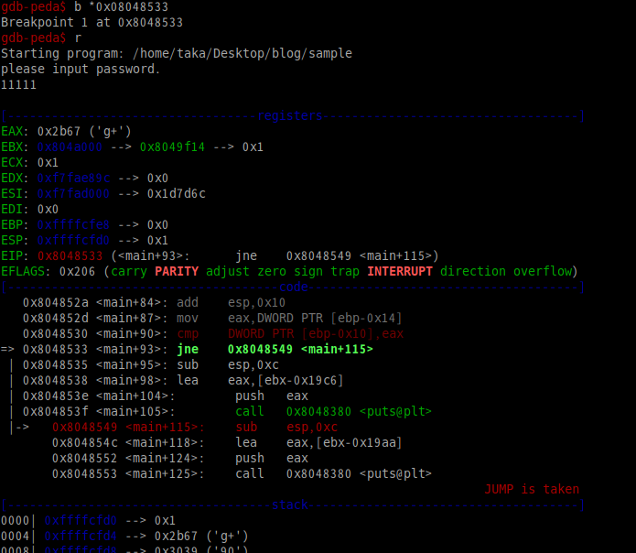The height and width of the screenshot is (553, 636).
Task: Click the 'push eax' line at main+104
Action: (x=166, y=396)
